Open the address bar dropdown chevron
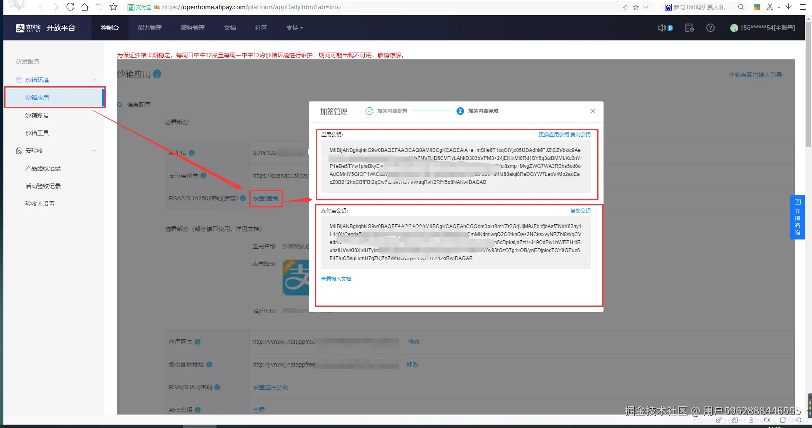The height and width of the screenshot is (428, 812). pos(646,7)
